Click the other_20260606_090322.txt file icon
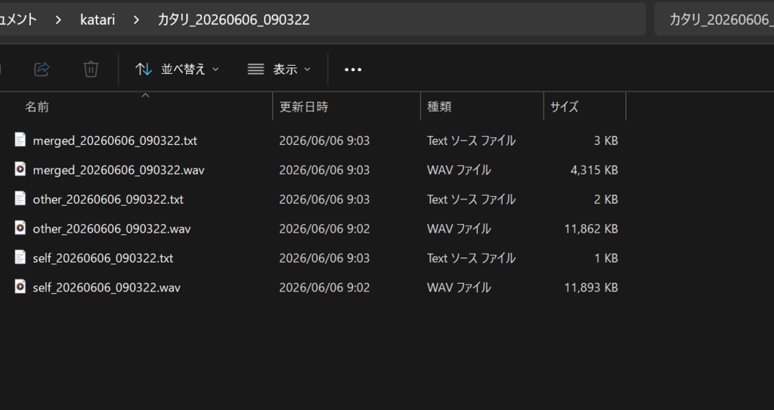This screenshot has width=774, height=410. [20, 199]
